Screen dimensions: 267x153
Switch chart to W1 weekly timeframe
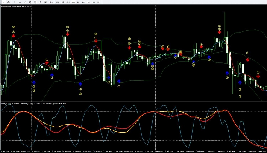[x=94, y=2]
